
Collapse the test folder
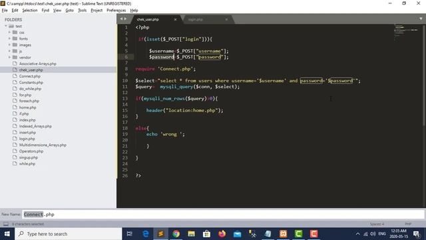(6, 26)
